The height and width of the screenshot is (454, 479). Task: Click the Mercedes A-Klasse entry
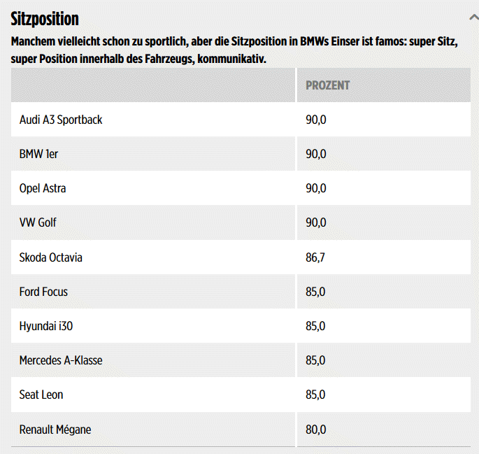[61, 360]
